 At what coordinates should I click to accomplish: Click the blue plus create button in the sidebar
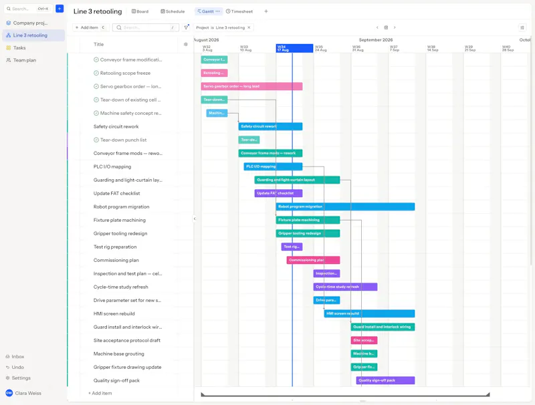(x=60, y=9)
